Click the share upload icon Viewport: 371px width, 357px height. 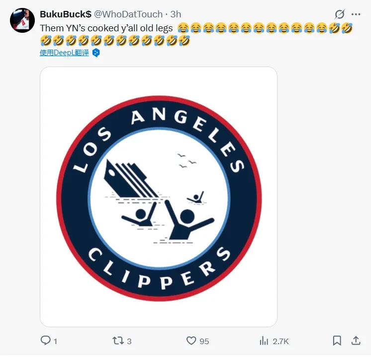tap(356, 341)
